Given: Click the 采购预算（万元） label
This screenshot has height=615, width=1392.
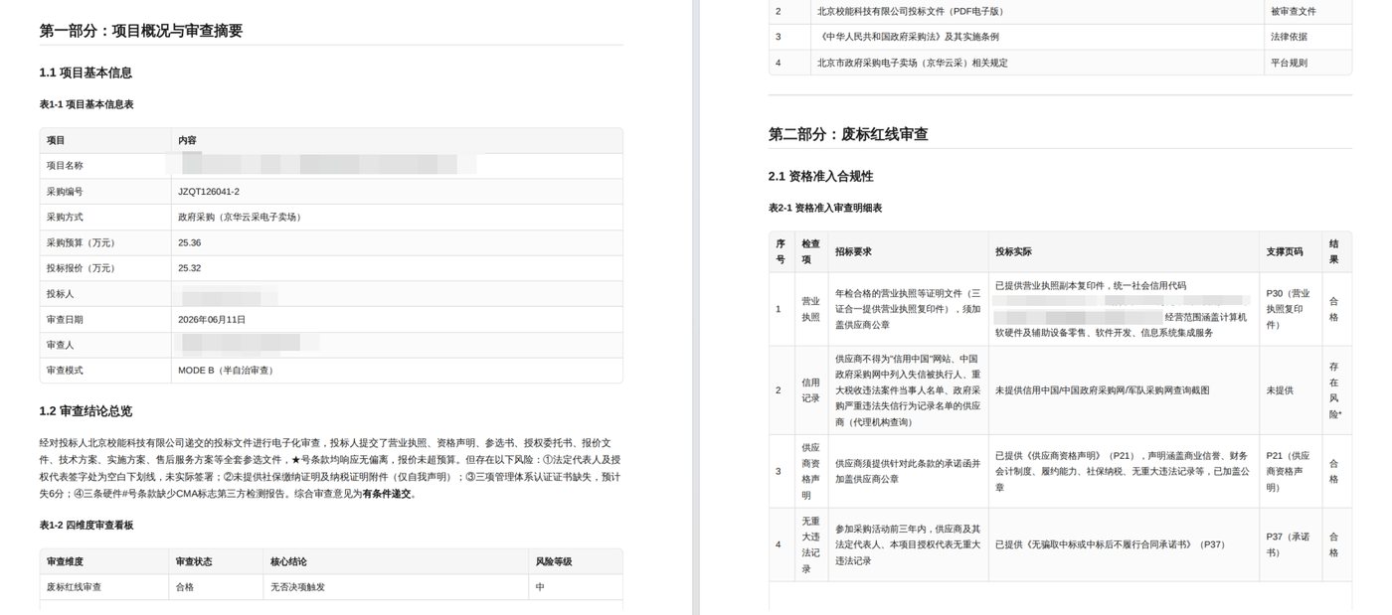Looking at the screenshot, I should [82, 242].
